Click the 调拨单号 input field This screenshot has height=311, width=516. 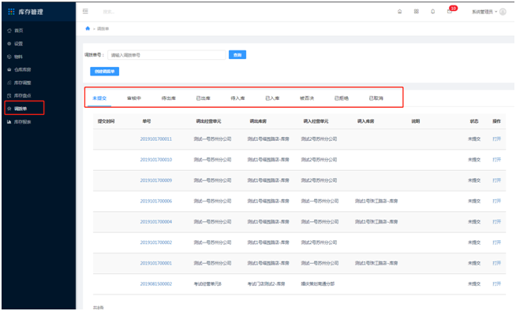(x=166, y=55)
